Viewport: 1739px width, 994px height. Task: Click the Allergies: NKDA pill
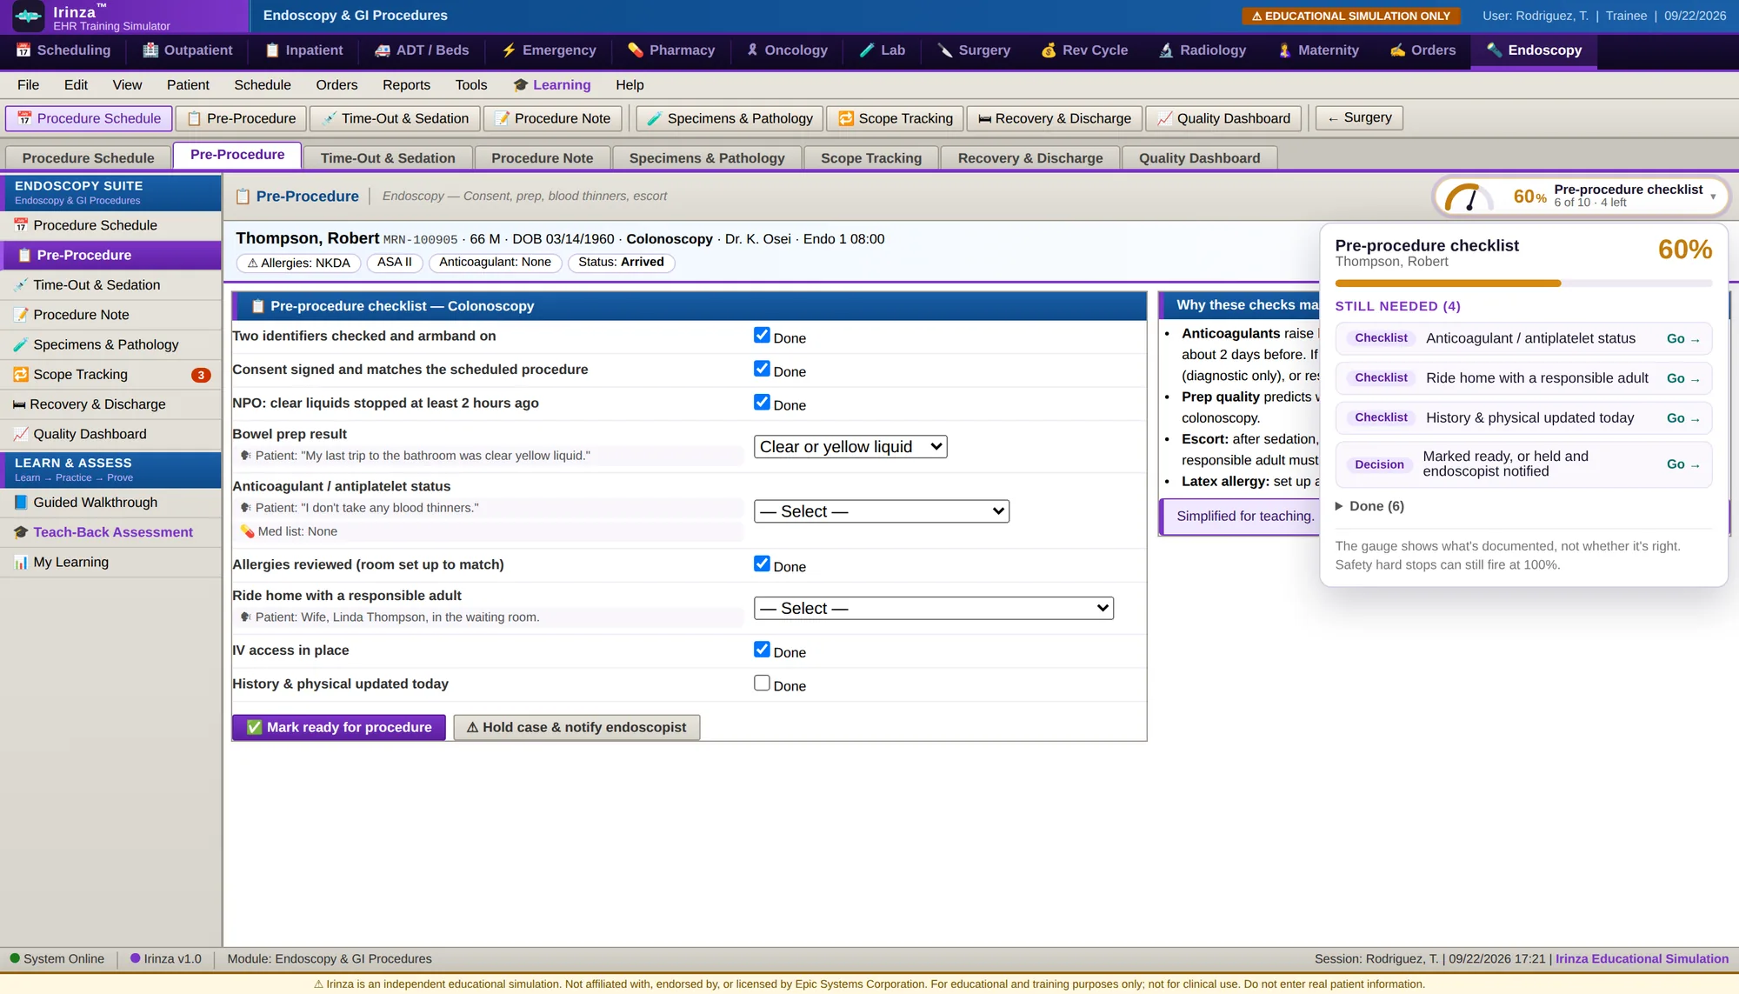(x=298, y=263)
